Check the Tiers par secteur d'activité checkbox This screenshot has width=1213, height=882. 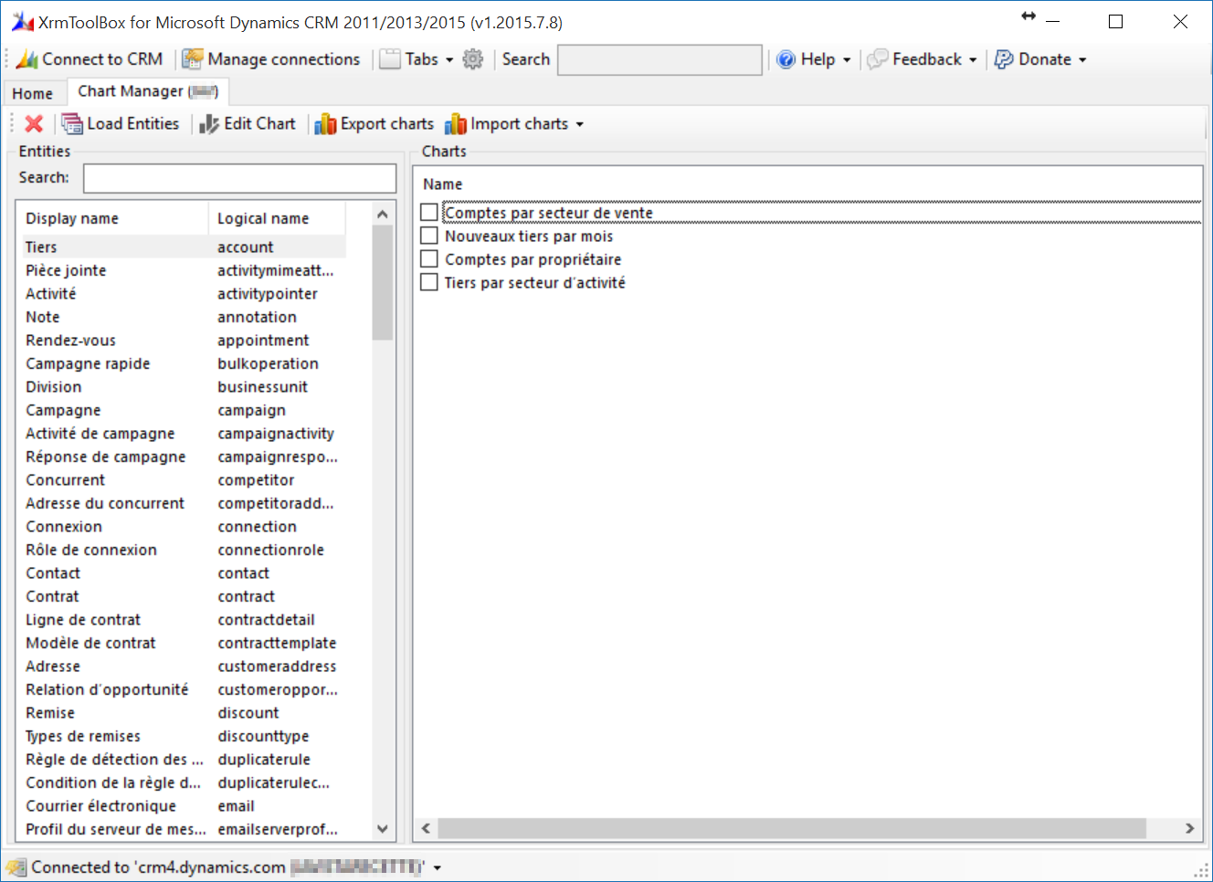(x=429, y=282)
